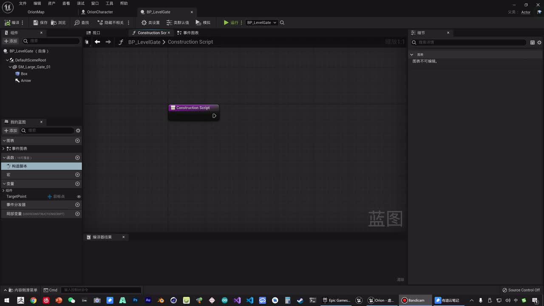Collapse the SM_Large_Gate_01 tree node

10,67
